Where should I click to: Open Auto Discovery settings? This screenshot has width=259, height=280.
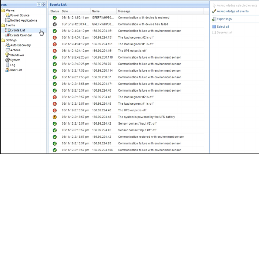pyautogui.click(x=21, y=45)
